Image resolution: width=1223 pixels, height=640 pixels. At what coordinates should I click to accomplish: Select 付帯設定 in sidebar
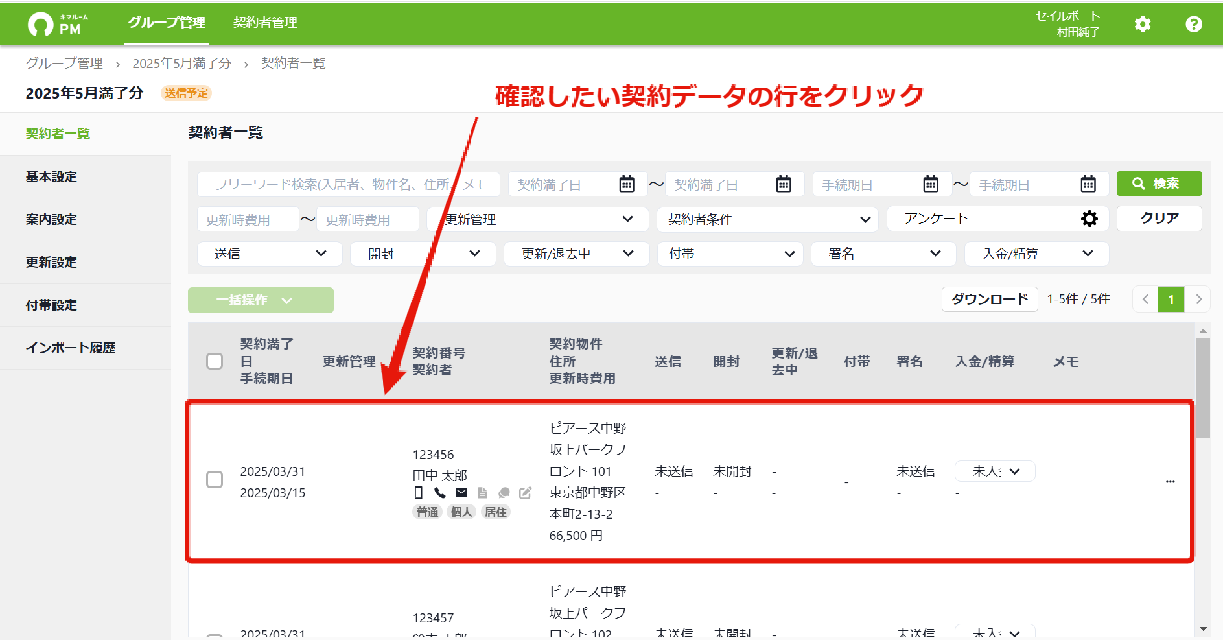coord(86,305)
